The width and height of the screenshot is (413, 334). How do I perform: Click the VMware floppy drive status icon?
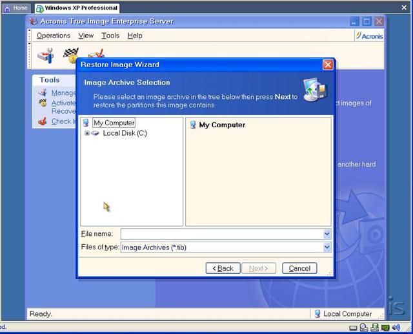[x=374, y=327]
